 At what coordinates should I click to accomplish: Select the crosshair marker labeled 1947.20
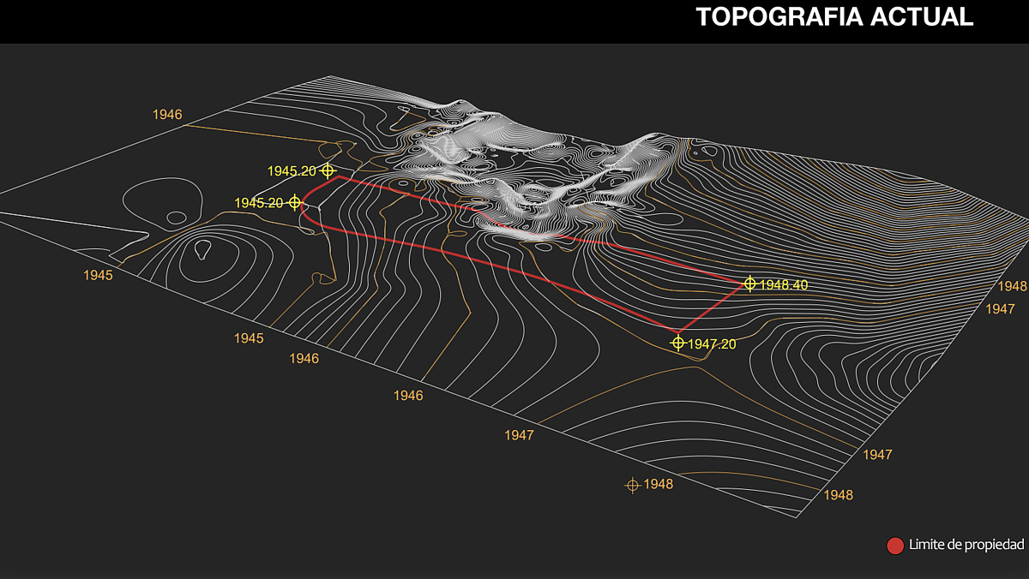[678, 343]
